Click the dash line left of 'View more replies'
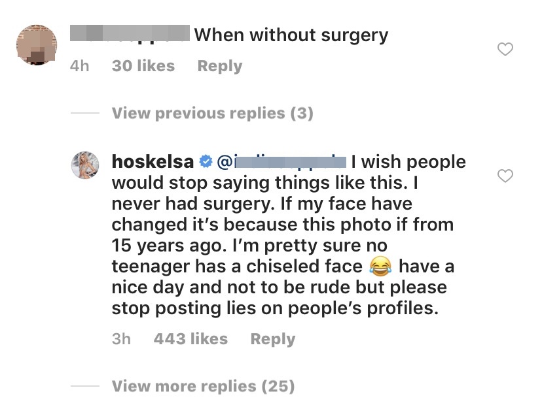 click(84, 386)
